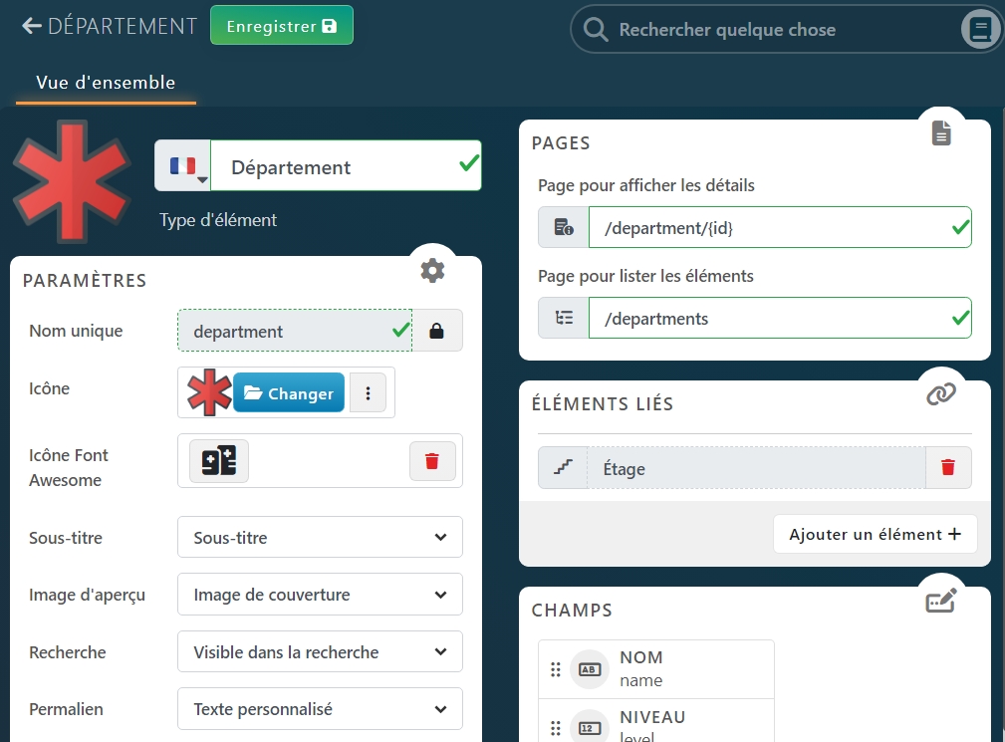1005x742 pixels.
Task: Open the book icon in search bar
Action: pos(980,30)
